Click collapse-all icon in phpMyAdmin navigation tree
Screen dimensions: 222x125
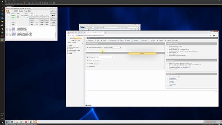83,44
